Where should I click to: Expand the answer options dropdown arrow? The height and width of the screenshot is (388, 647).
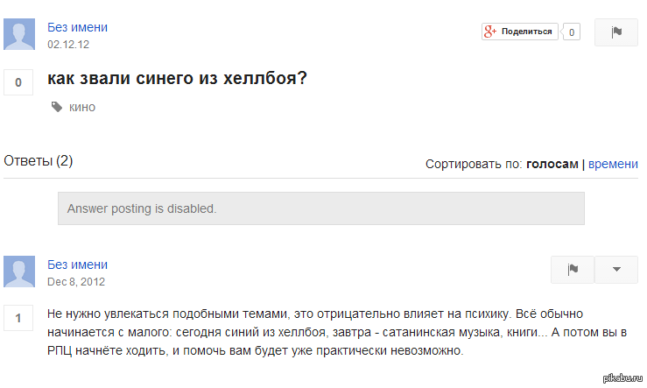pyautogui.click(x=616, y=270)
